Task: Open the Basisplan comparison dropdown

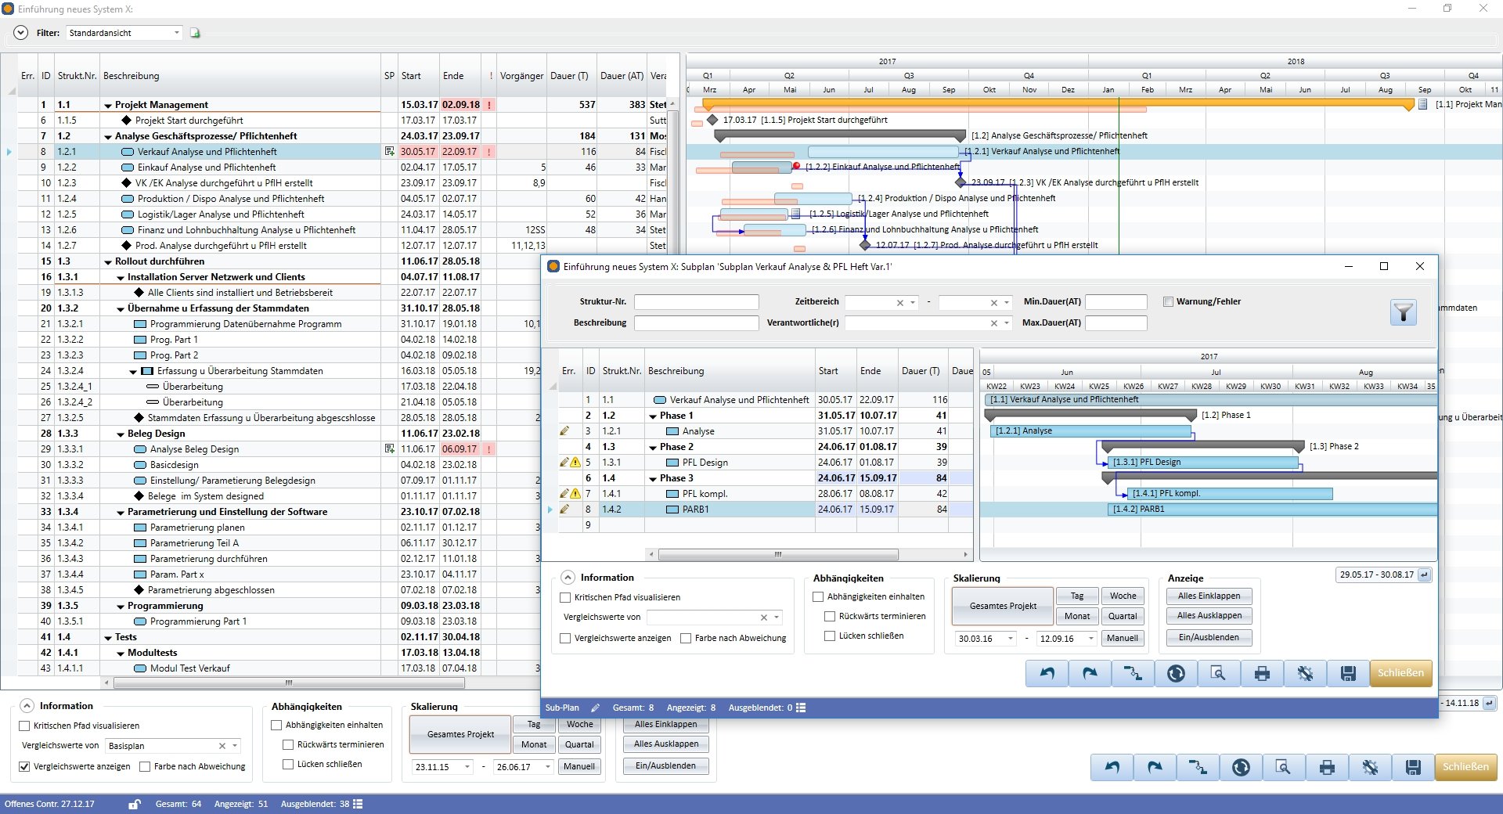Action: [x=235, y=746]
